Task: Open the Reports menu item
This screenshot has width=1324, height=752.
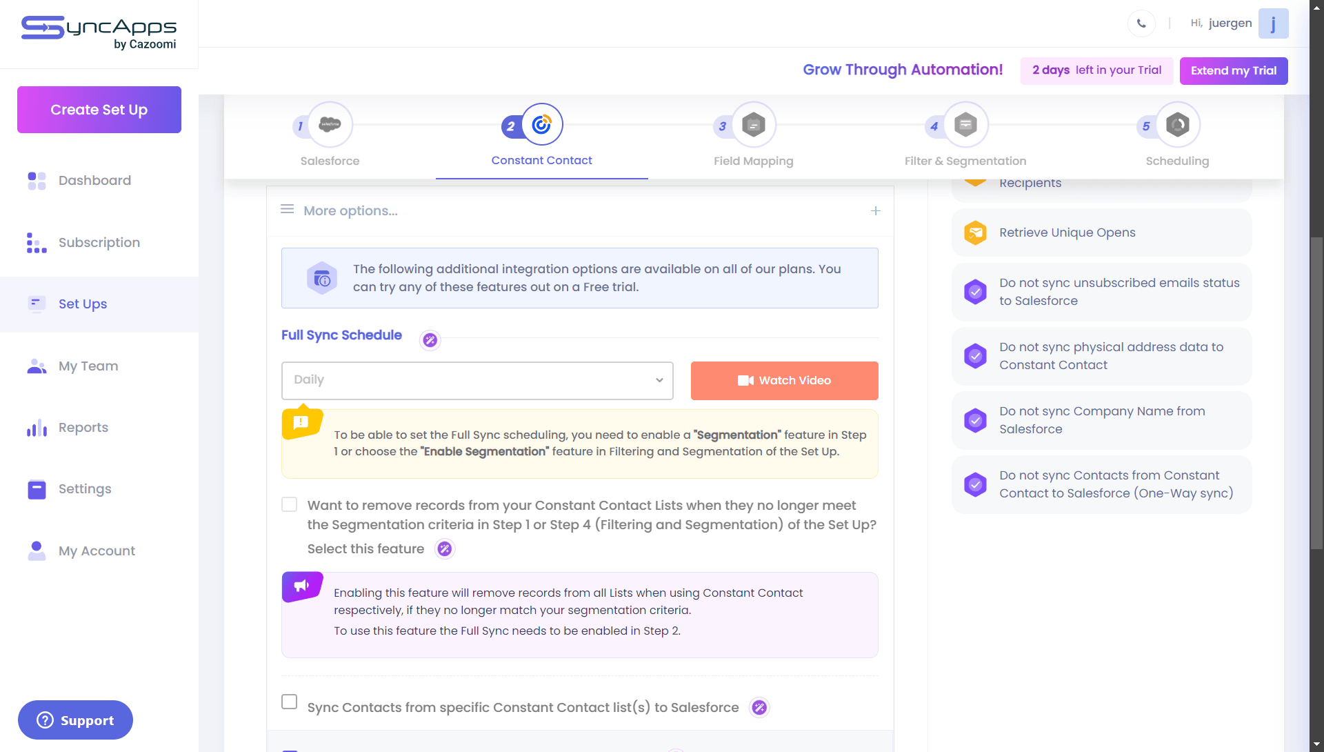Action: point(83,428)
